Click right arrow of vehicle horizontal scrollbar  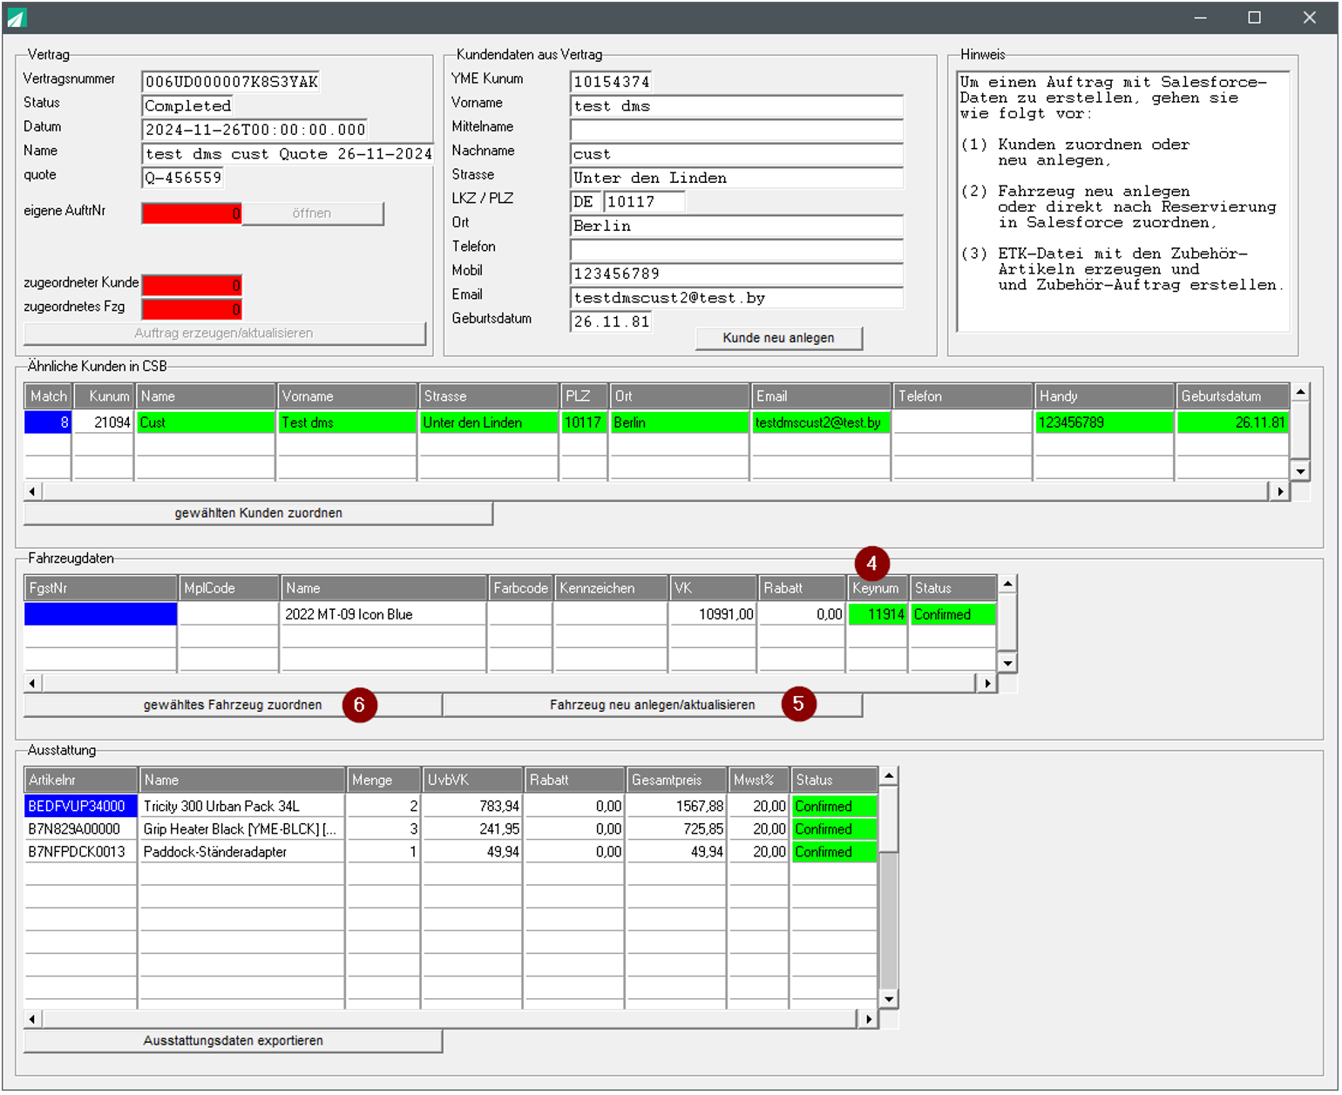(x=986, y=683)
